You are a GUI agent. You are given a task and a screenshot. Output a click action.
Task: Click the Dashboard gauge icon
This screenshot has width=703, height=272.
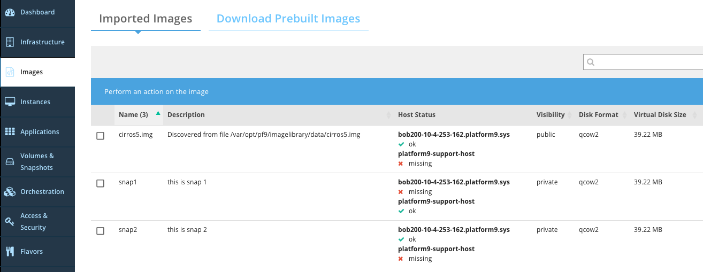tap(10, 12)
